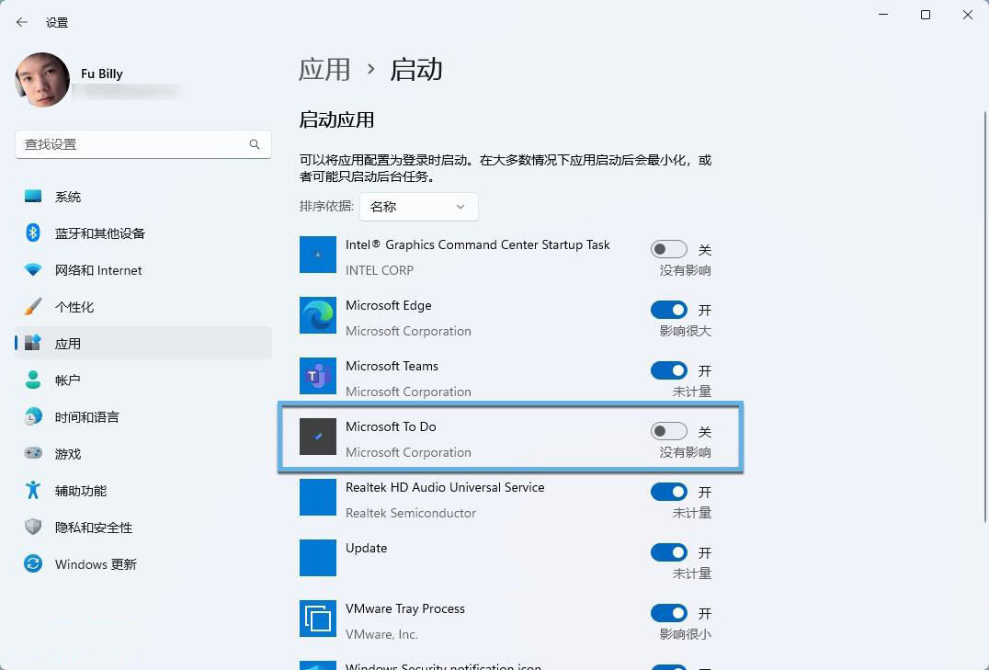Go to 网络和 Internet settings

(x=98, y=270)
